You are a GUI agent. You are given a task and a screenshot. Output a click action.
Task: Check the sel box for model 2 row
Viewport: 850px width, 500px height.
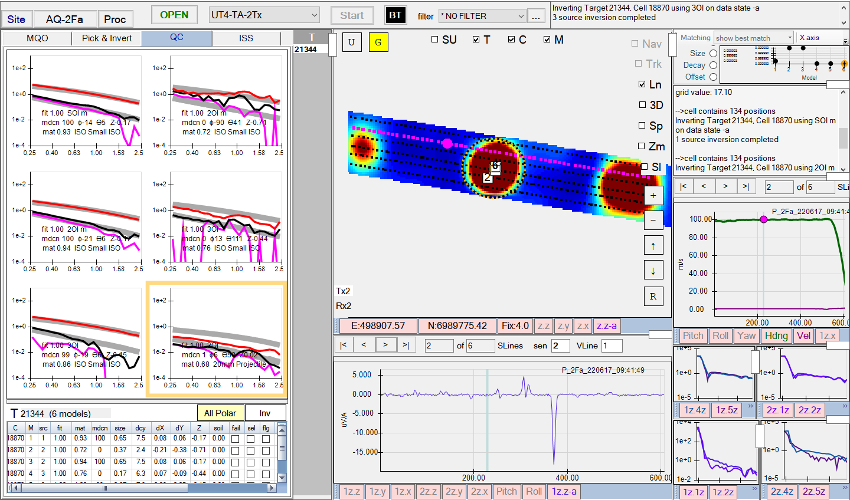(x=251, y=450)
